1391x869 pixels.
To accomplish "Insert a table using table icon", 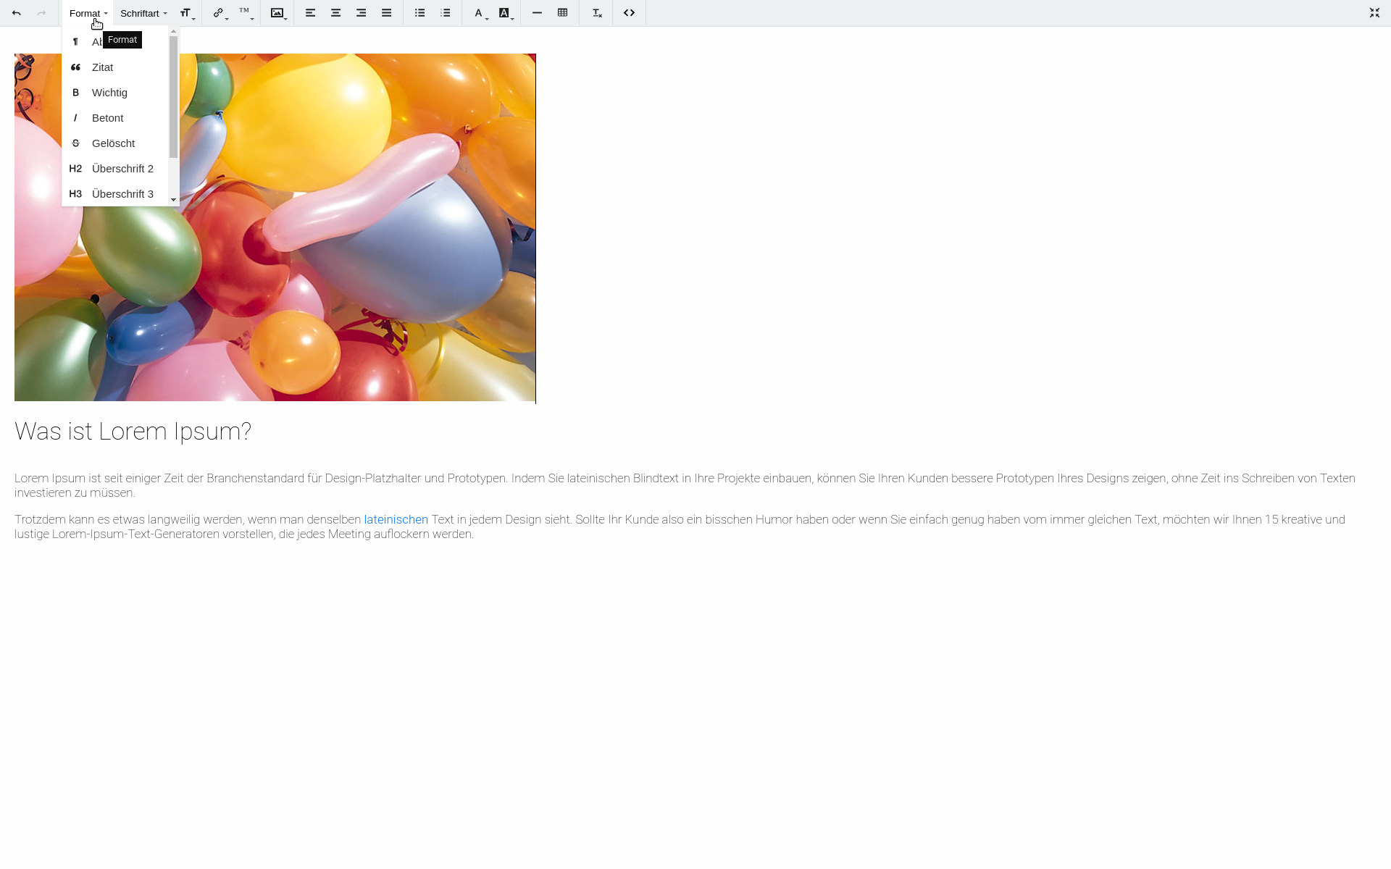I will tap(562, 13).
